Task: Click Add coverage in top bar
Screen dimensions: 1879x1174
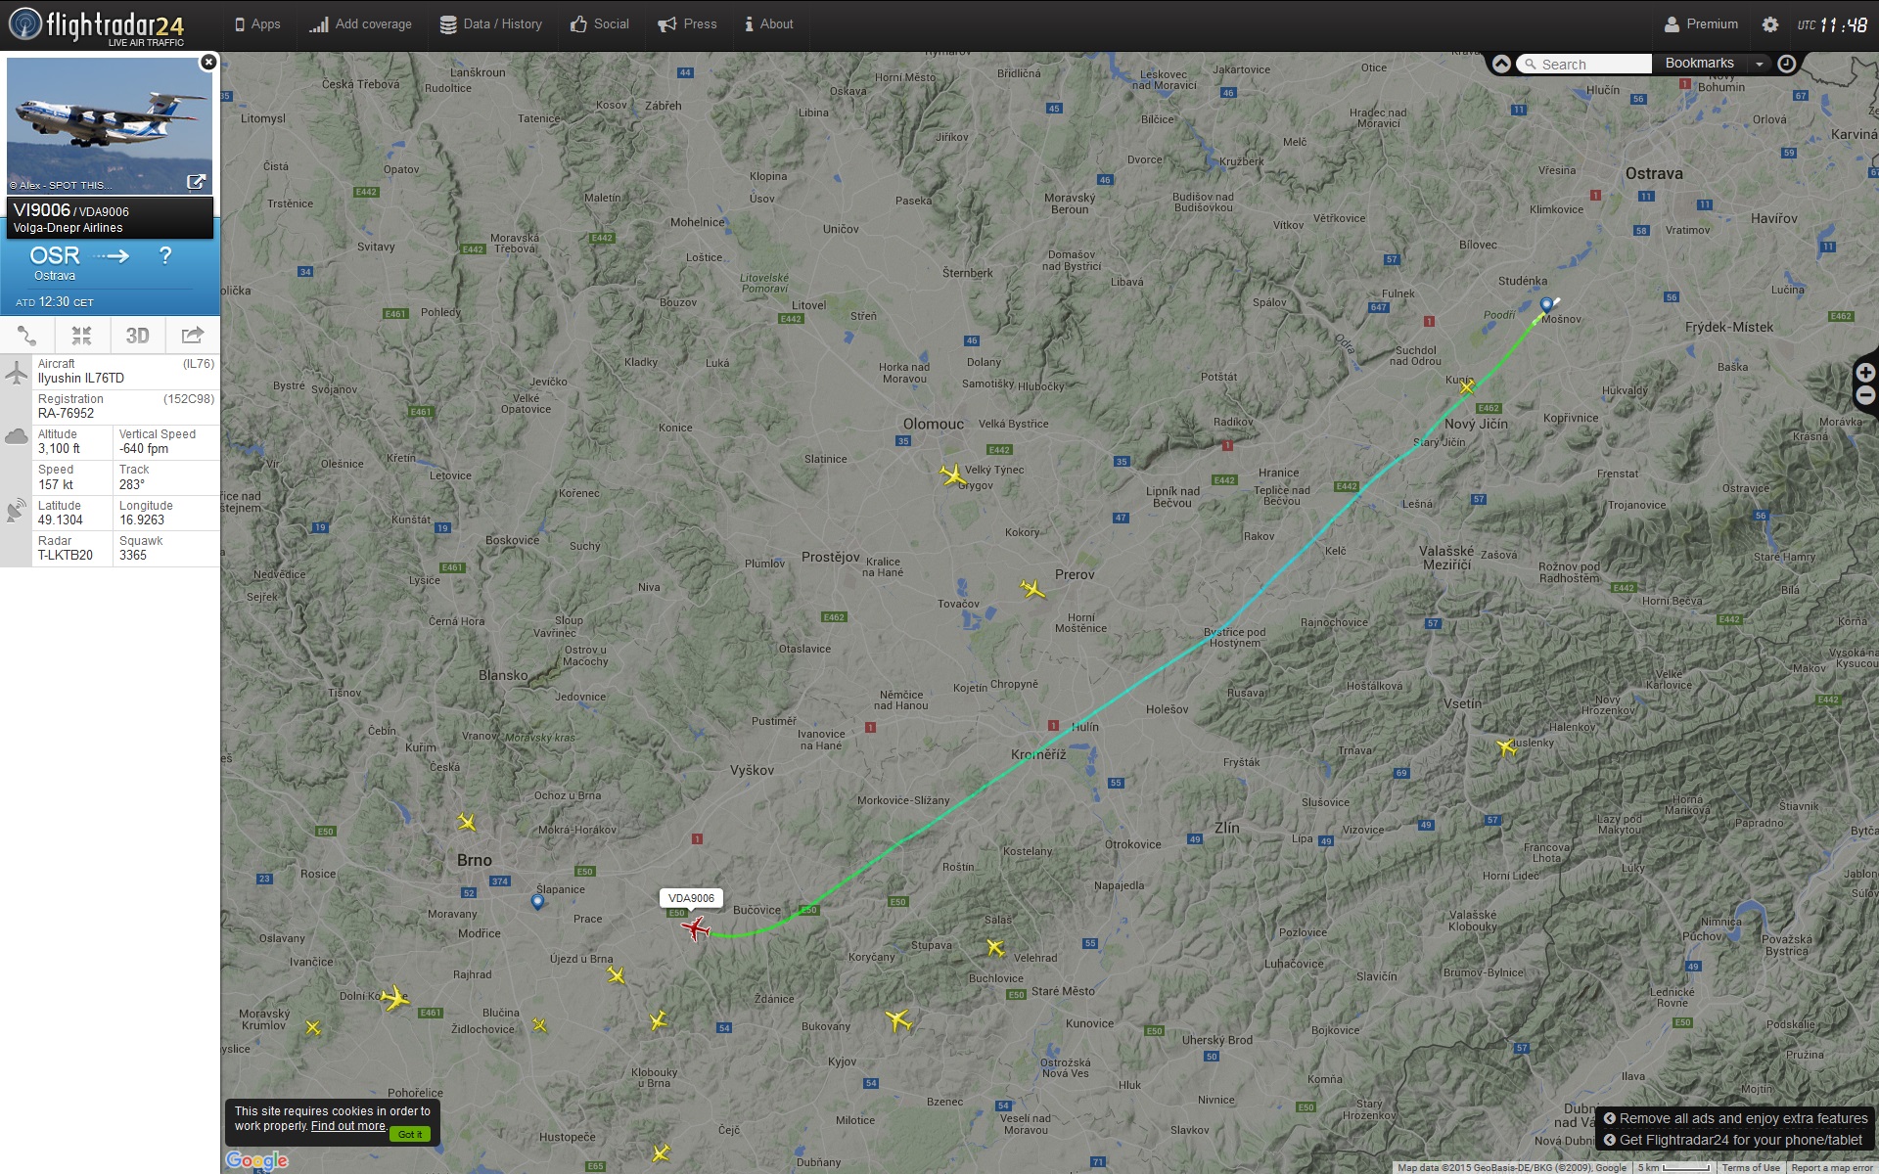Action: tap(360, 24)
